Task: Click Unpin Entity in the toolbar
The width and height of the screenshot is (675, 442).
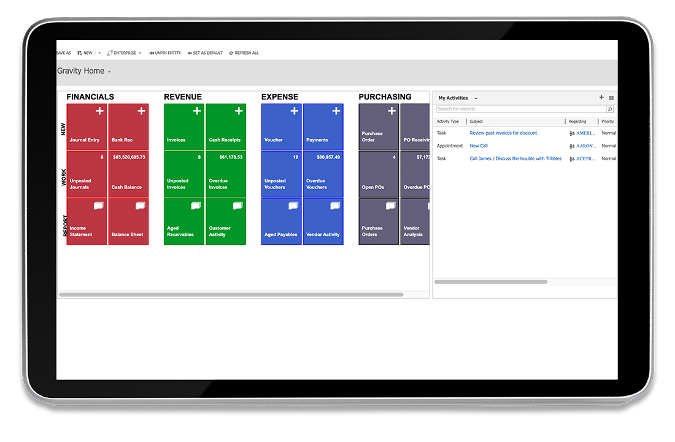Action: coord(164,53)
